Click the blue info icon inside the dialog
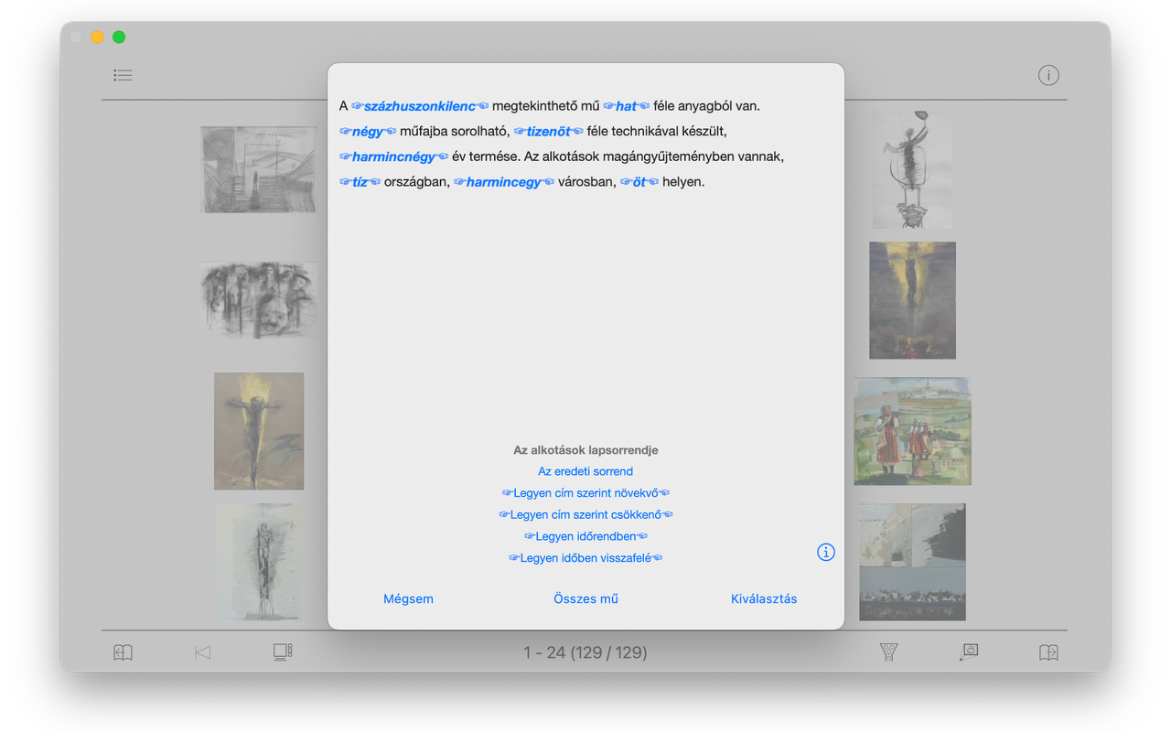Image resolution: width=1171 pixels, height=732 pixels. [826, 552]
